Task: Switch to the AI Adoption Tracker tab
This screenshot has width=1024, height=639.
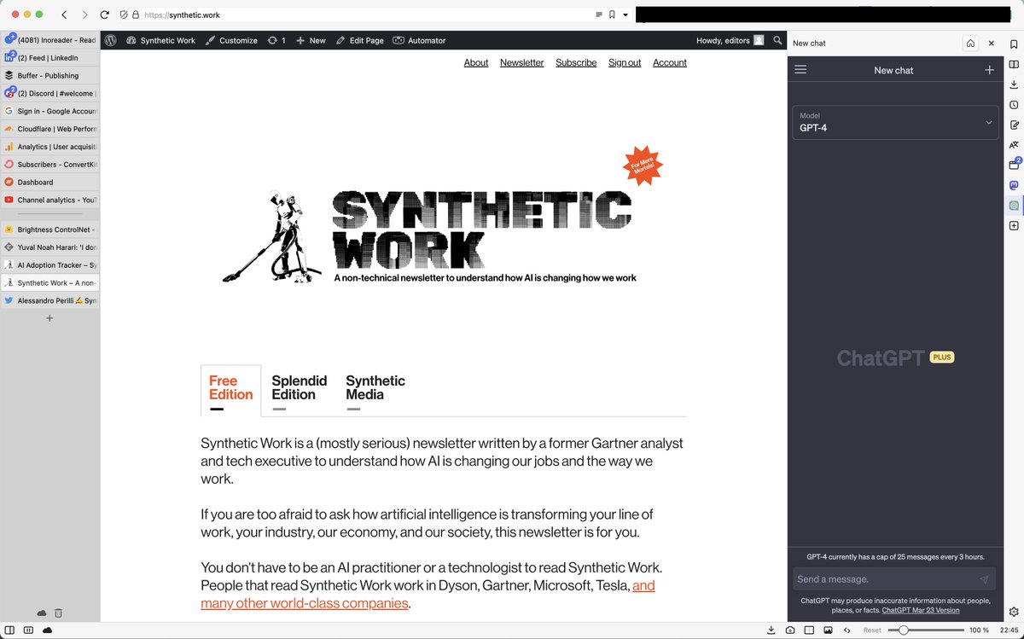Action: click(50, 264)
